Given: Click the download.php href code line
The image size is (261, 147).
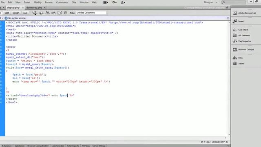Looking at the screenshot, I should click(40, 95).
